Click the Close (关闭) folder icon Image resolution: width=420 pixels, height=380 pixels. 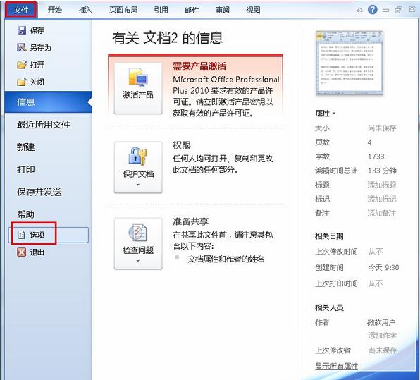pos(22,82)
